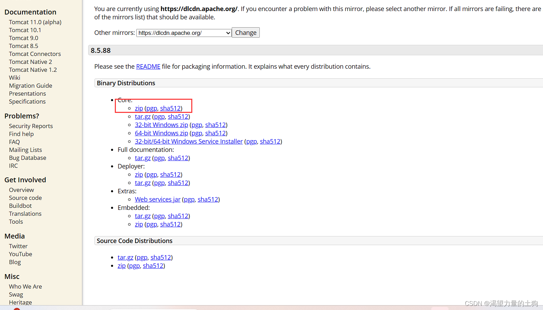Download the Deployer tar.gz file
543x310 pixels.
pos(142,183)
